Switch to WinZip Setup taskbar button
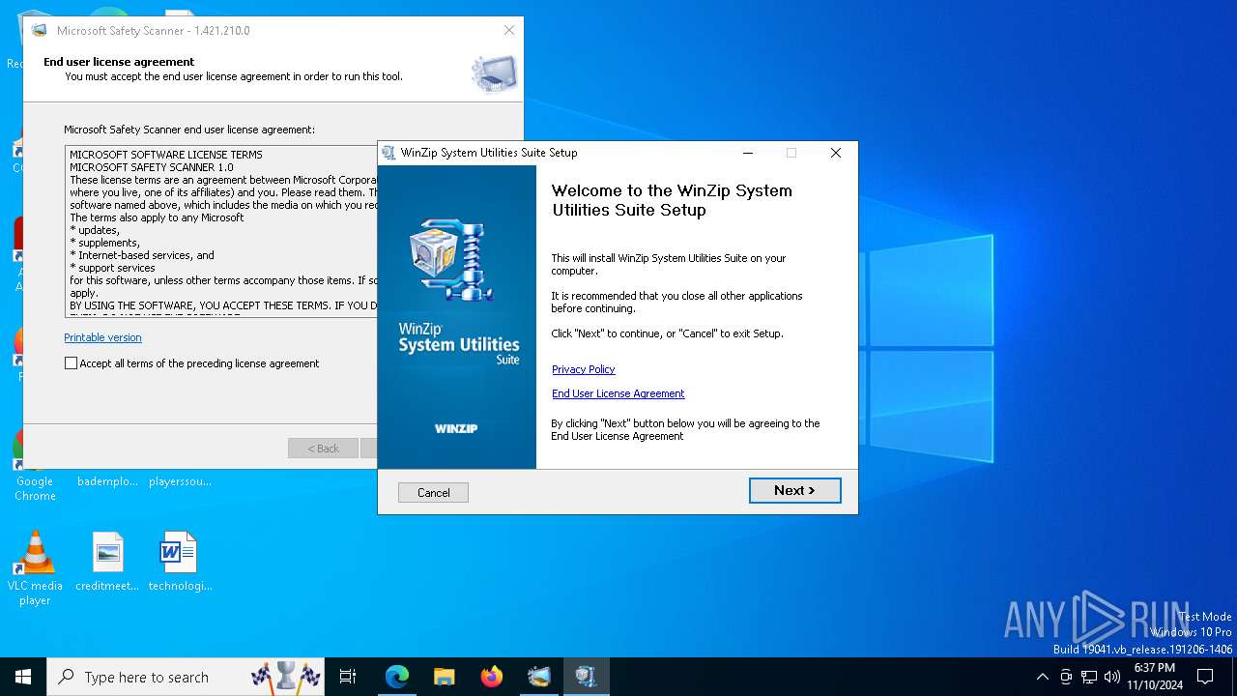 click(x=586, y=677)
